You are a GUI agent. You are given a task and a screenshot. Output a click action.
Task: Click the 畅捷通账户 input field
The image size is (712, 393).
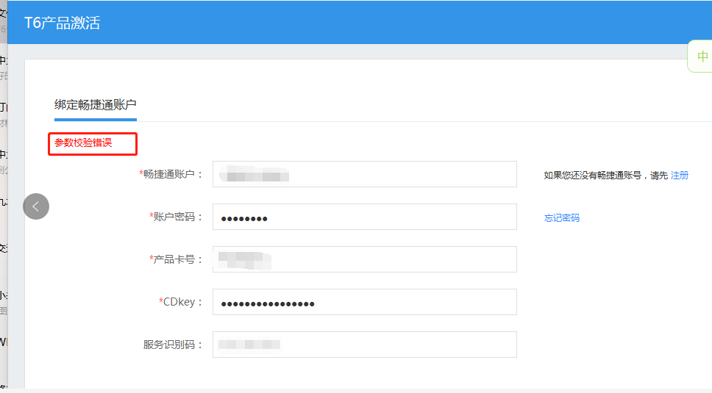click(x=365, y=174)
